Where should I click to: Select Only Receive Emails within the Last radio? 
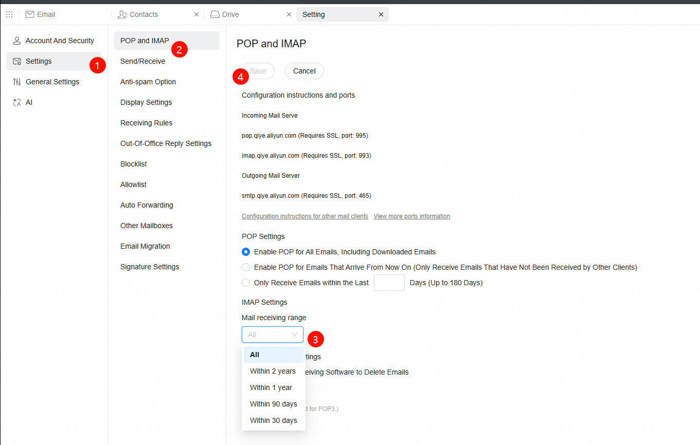(246, 283)
